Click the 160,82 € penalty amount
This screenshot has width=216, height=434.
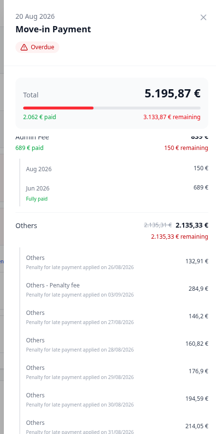[197, 344]
